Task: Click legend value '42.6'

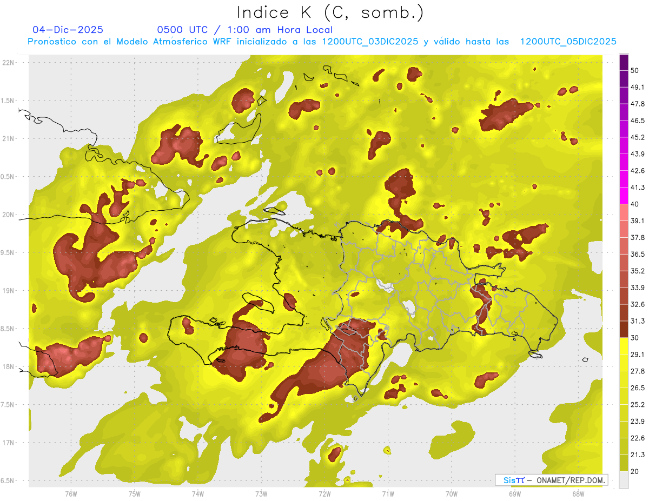Action: coord(637,171)
